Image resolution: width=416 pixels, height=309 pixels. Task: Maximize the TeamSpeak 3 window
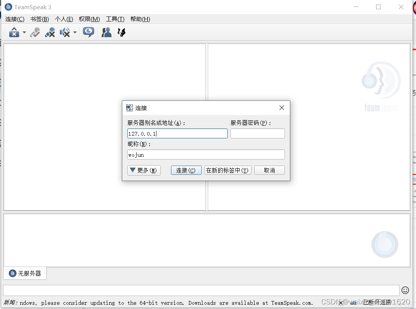click(378, 7)
